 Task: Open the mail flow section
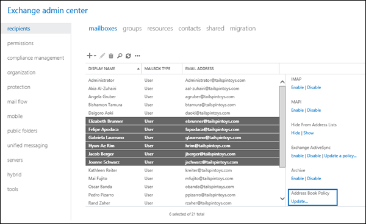tap(17, 101)
